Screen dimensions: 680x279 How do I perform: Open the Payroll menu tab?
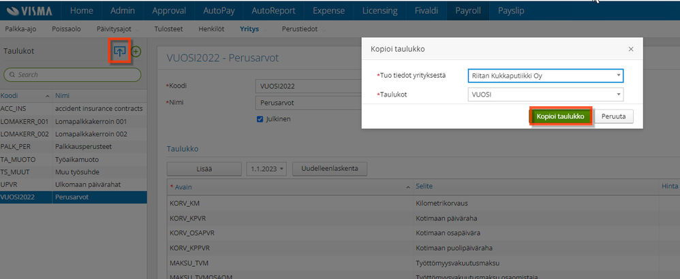click(x=468, y=11)
